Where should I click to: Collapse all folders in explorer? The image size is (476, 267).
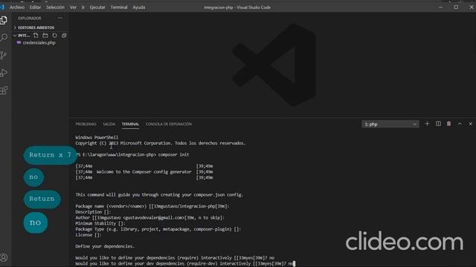(x=64, y=36)
